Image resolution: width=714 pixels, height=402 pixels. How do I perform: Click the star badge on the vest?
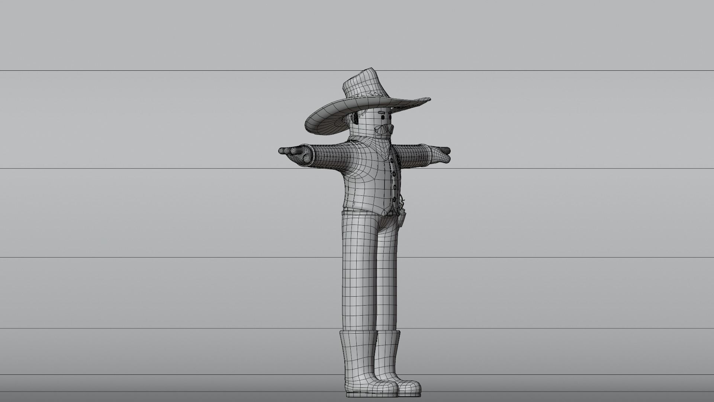point(398,162)
